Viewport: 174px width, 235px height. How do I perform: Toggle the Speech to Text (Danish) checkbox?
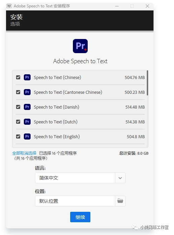(18, 107)
